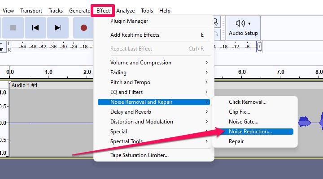Click the microphone record meter icon

[x=2, y=47]
